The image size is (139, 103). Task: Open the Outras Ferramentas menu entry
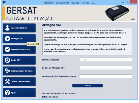click(19, 82)
